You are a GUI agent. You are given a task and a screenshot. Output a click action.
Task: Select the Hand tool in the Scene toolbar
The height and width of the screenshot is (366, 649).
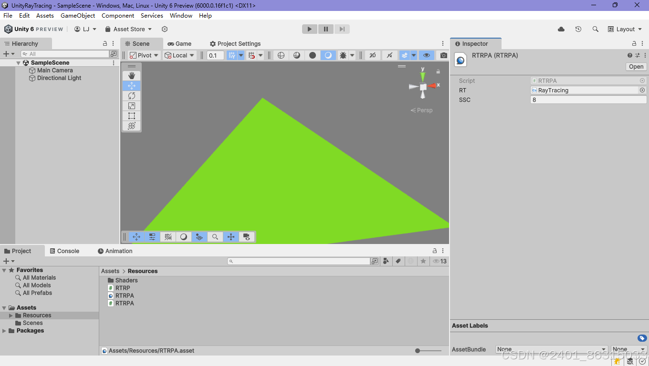pos(131,75)
